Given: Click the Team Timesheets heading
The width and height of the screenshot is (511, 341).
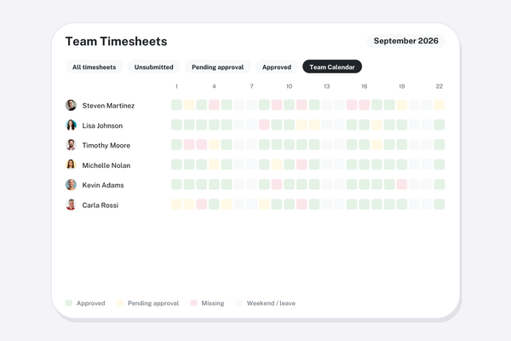Looking at the screenshot, I should (x=117, y=42).
